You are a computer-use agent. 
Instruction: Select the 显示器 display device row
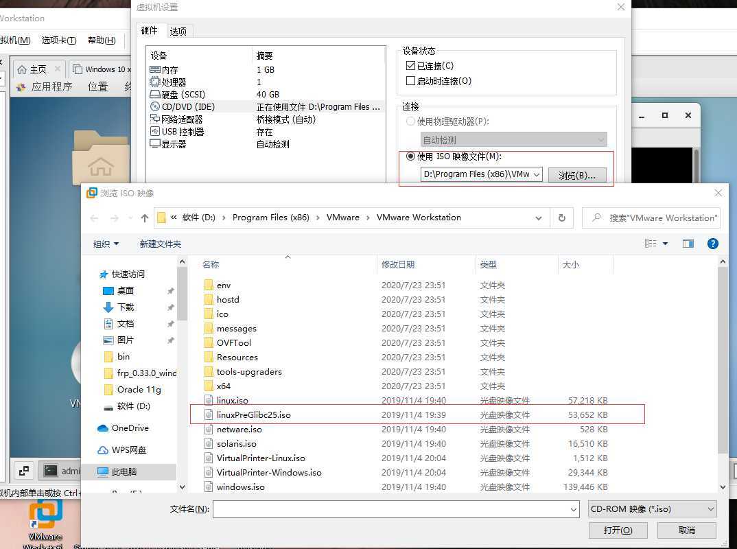(266, 144)
